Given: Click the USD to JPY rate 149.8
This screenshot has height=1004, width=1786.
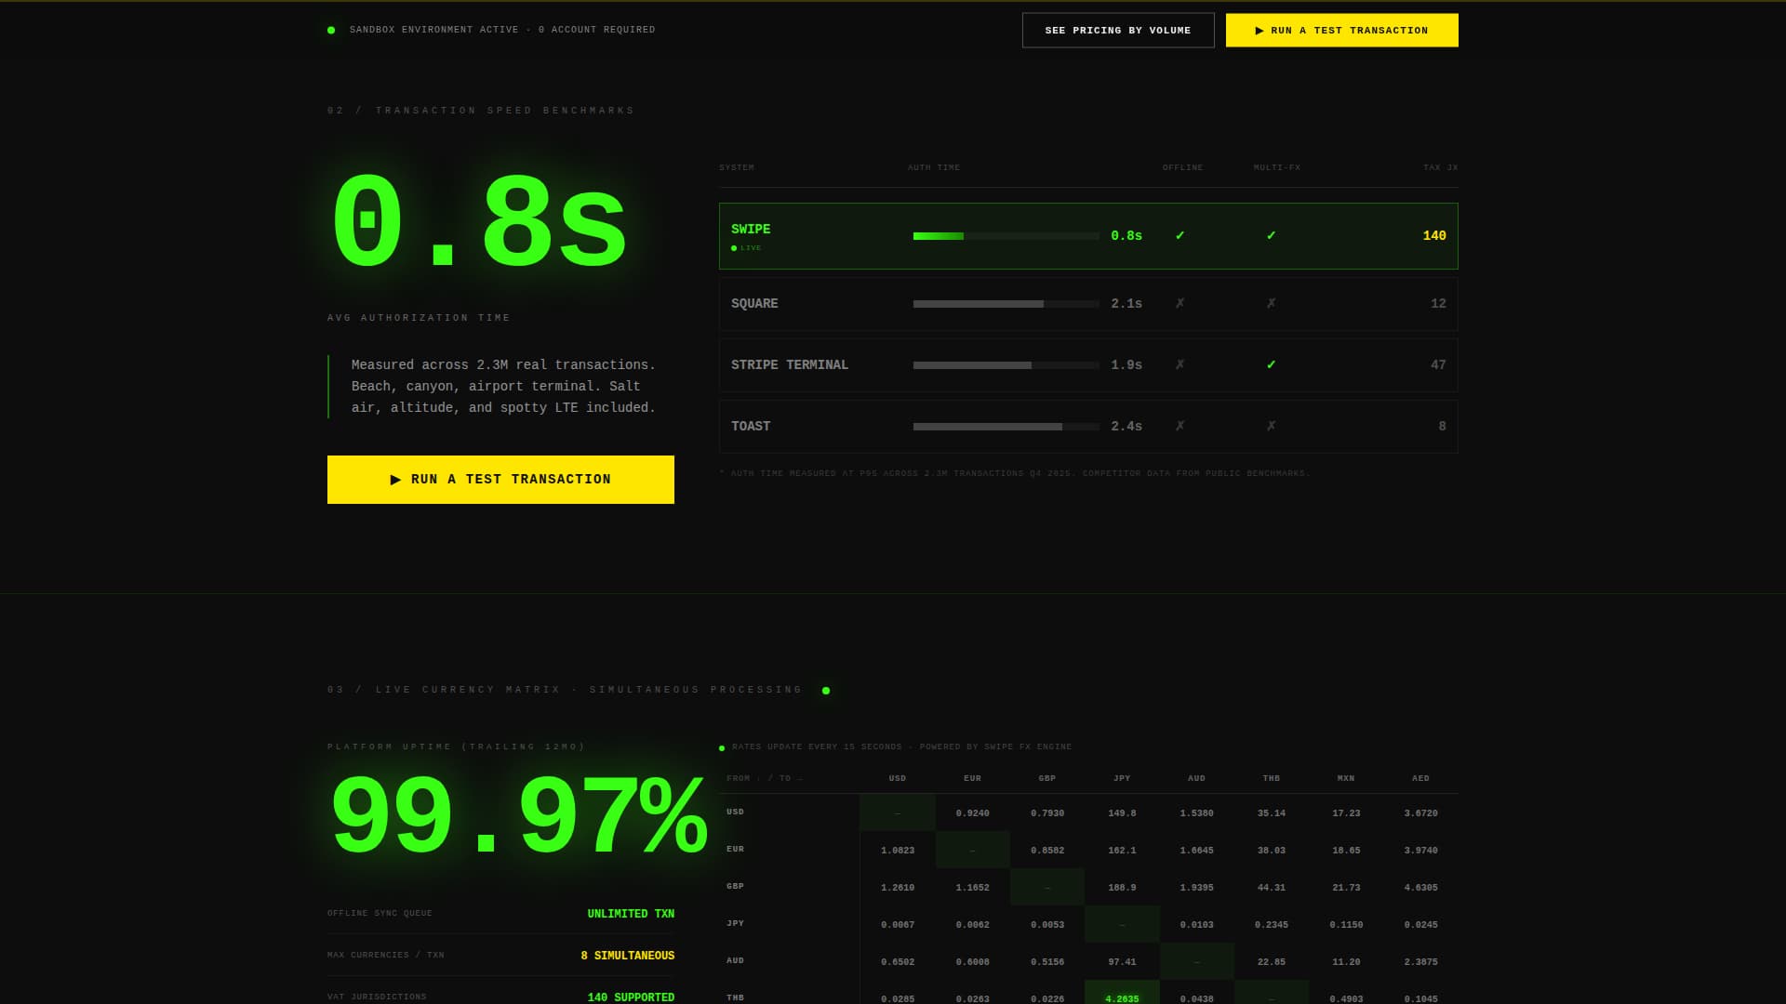Looking at the screenshot, I should pos(1122,813).
